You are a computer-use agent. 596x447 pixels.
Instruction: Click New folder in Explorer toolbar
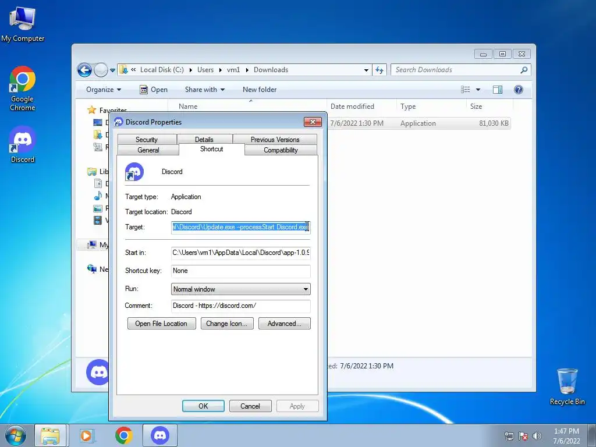coord(260,90)
